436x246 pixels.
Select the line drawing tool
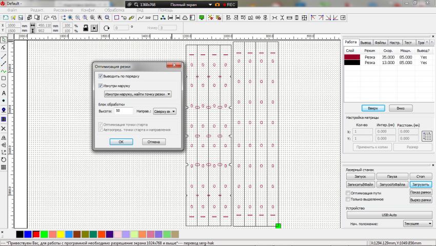pos(4,56)
